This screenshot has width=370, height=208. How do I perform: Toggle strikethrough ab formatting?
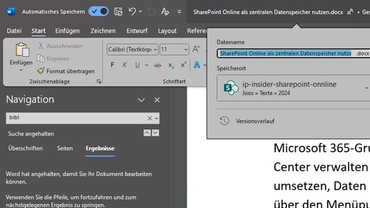158,65
